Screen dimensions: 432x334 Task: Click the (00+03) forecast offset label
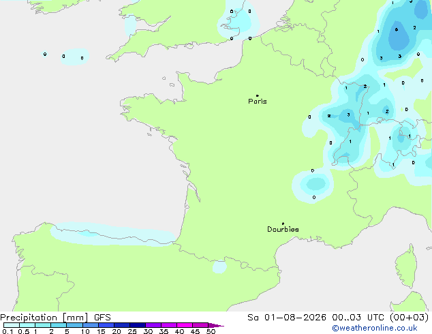410,318
